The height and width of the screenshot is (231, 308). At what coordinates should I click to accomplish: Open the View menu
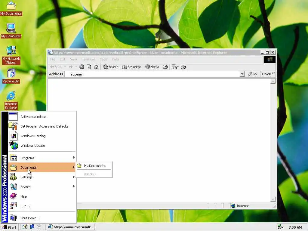point(73,59)
